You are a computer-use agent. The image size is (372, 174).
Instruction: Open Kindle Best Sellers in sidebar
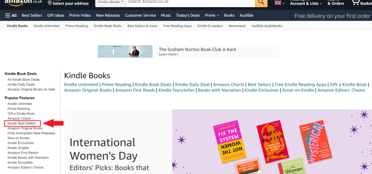21,123
